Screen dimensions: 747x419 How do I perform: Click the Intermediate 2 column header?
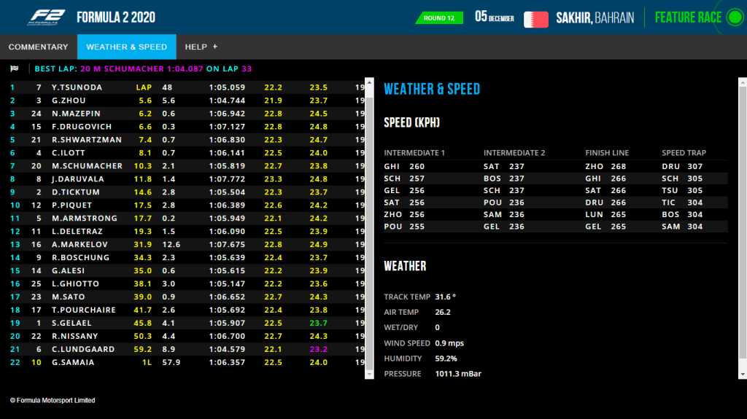[514, 153]
